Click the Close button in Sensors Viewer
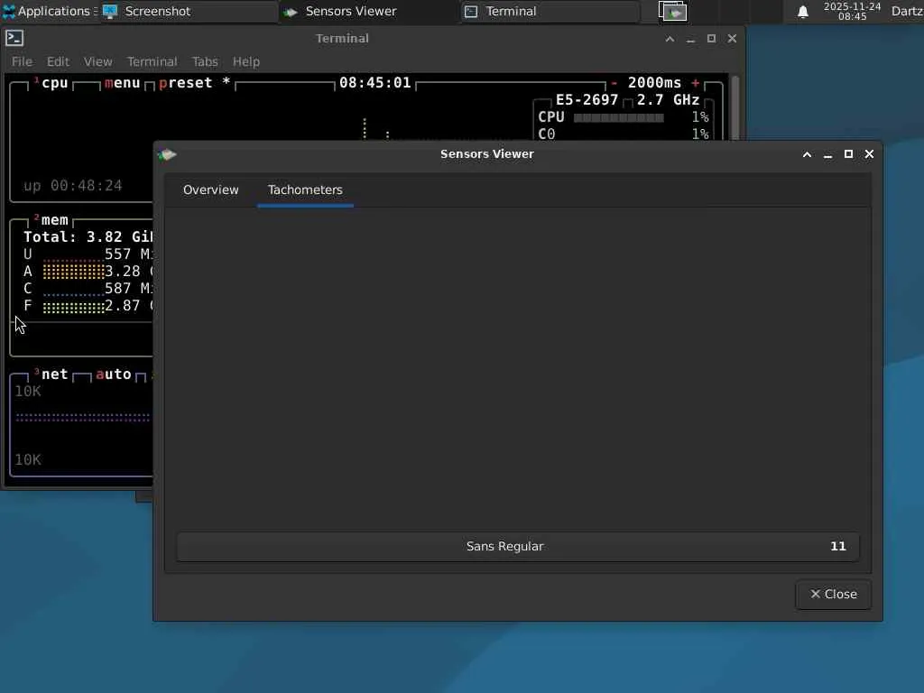The image size is (924, 693). point(833,594)
